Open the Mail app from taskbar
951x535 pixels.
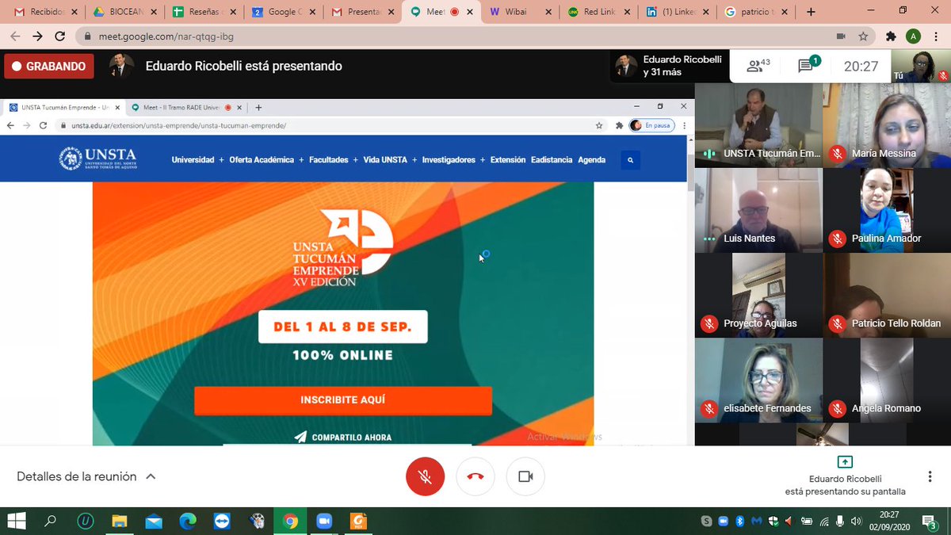pos(154,521)
